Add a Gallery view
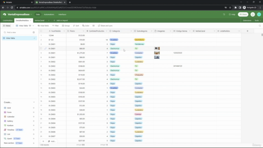 (x=34, y=121)
